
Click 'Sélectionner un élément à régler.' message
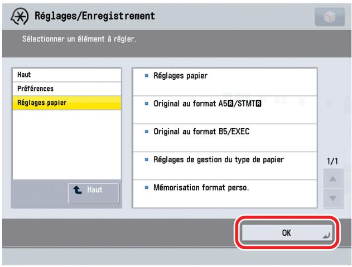79,39
